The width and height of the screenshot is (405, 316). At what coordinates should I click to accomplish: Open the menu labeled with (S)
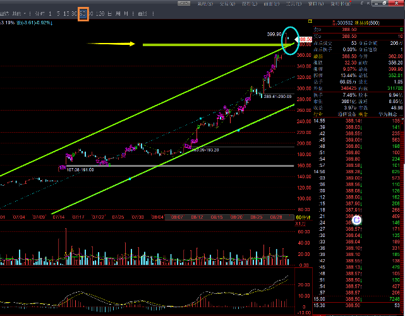point(205,3)
